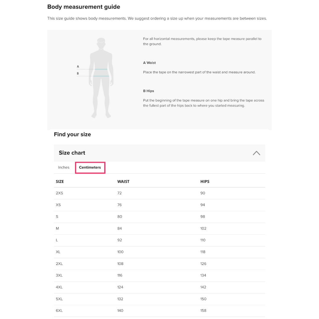Viewport: 319px width, 319px height.
Task: Click the SIZE column header
Action: [x=60, y=182]
